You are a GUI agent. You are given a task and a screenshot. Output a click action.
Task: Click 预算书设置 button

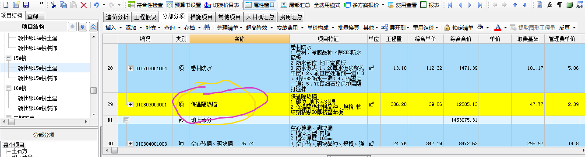pyautogui.click(x=183, y=5)
